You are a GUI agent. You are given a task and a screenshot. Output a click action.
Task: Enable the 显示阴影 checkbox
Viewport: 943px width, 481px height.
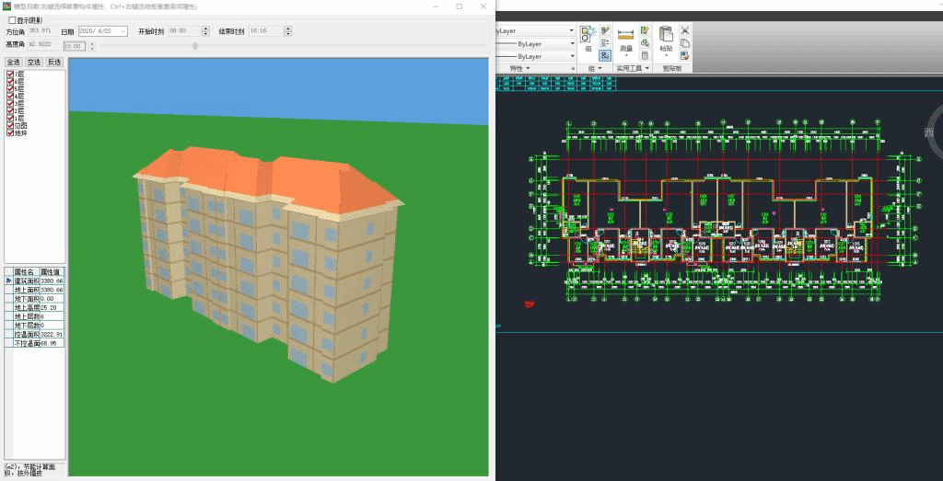(x=12, y=19)
